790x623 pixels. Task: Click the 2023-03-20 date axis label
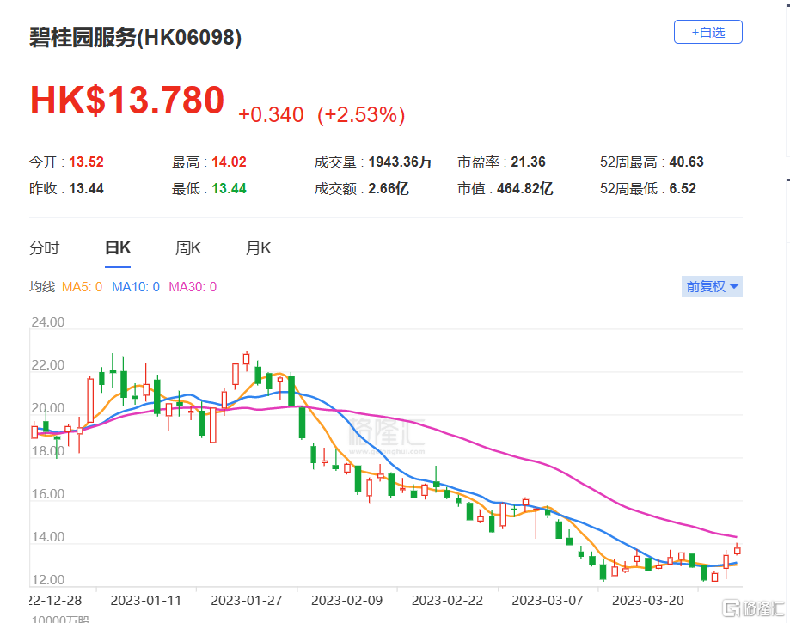coord(647,601)
